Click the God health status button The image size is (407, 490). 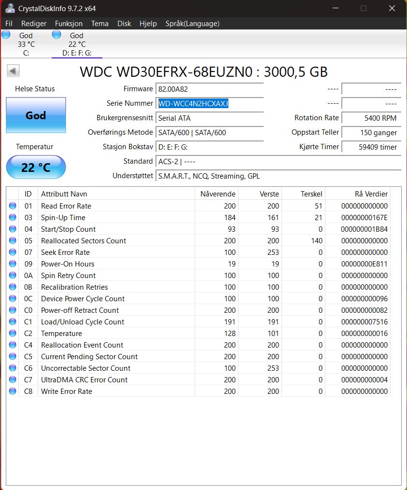coord(36,115)
